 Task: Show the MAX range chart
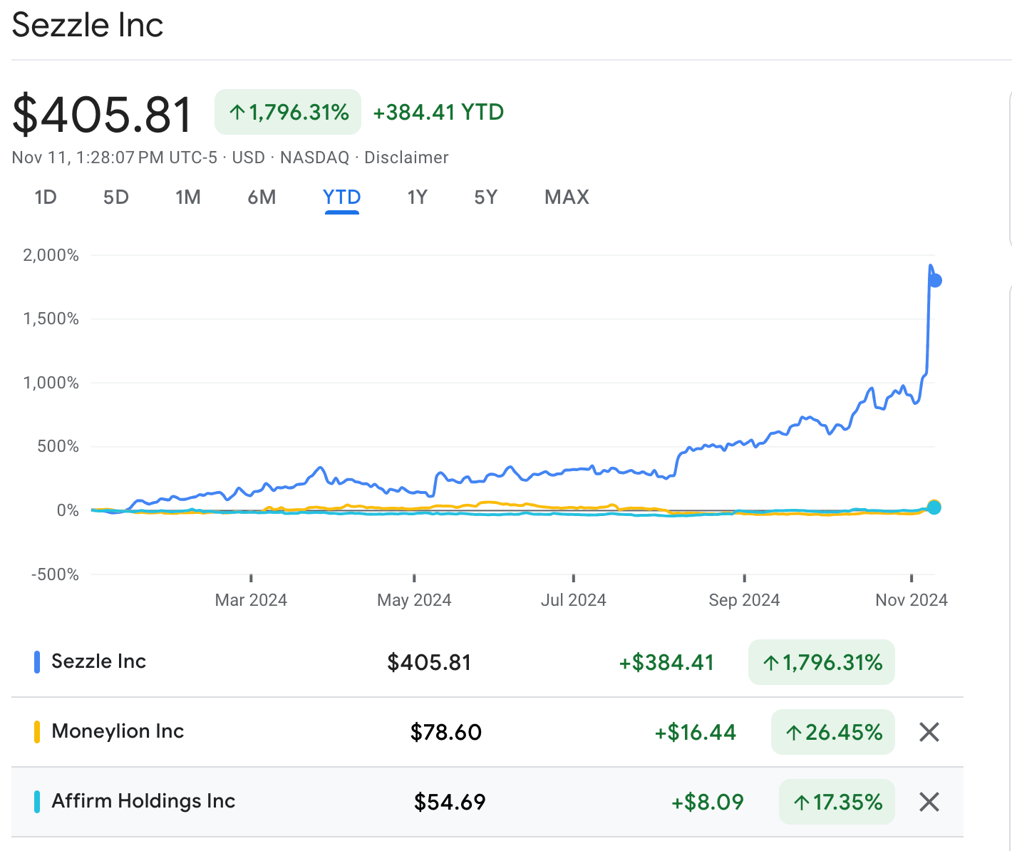click(567, 197)
